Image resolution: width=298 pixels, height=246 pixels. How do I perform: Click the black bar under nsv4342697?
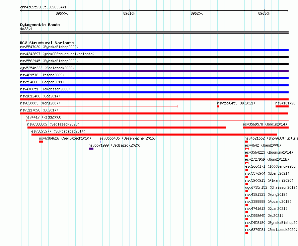point(154,57)
